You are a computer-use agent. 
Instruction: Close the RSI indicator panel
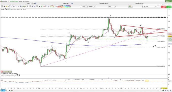(19, 75)
